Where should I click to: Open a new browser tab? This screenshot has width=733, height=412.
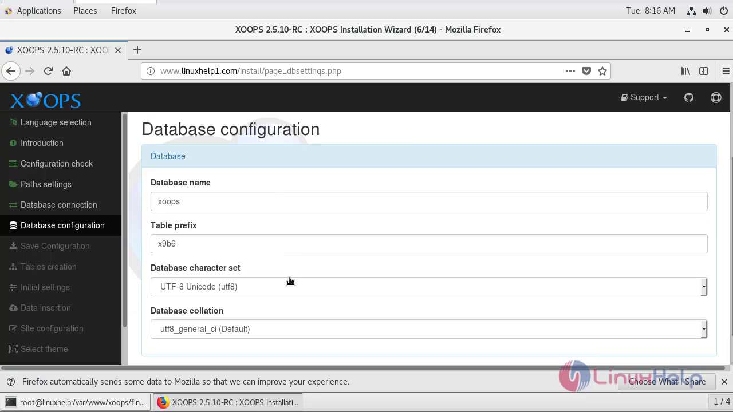click(137, 50)
